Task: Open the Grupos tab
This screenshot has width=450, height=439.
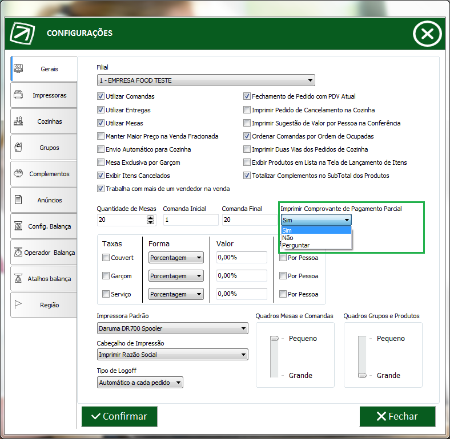Action: [x=43, y=148]
